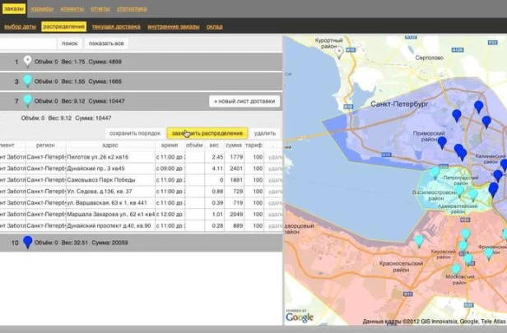Click the cyan marker icon in row 7
507x333 pixels.
click(x=27, y=100)
